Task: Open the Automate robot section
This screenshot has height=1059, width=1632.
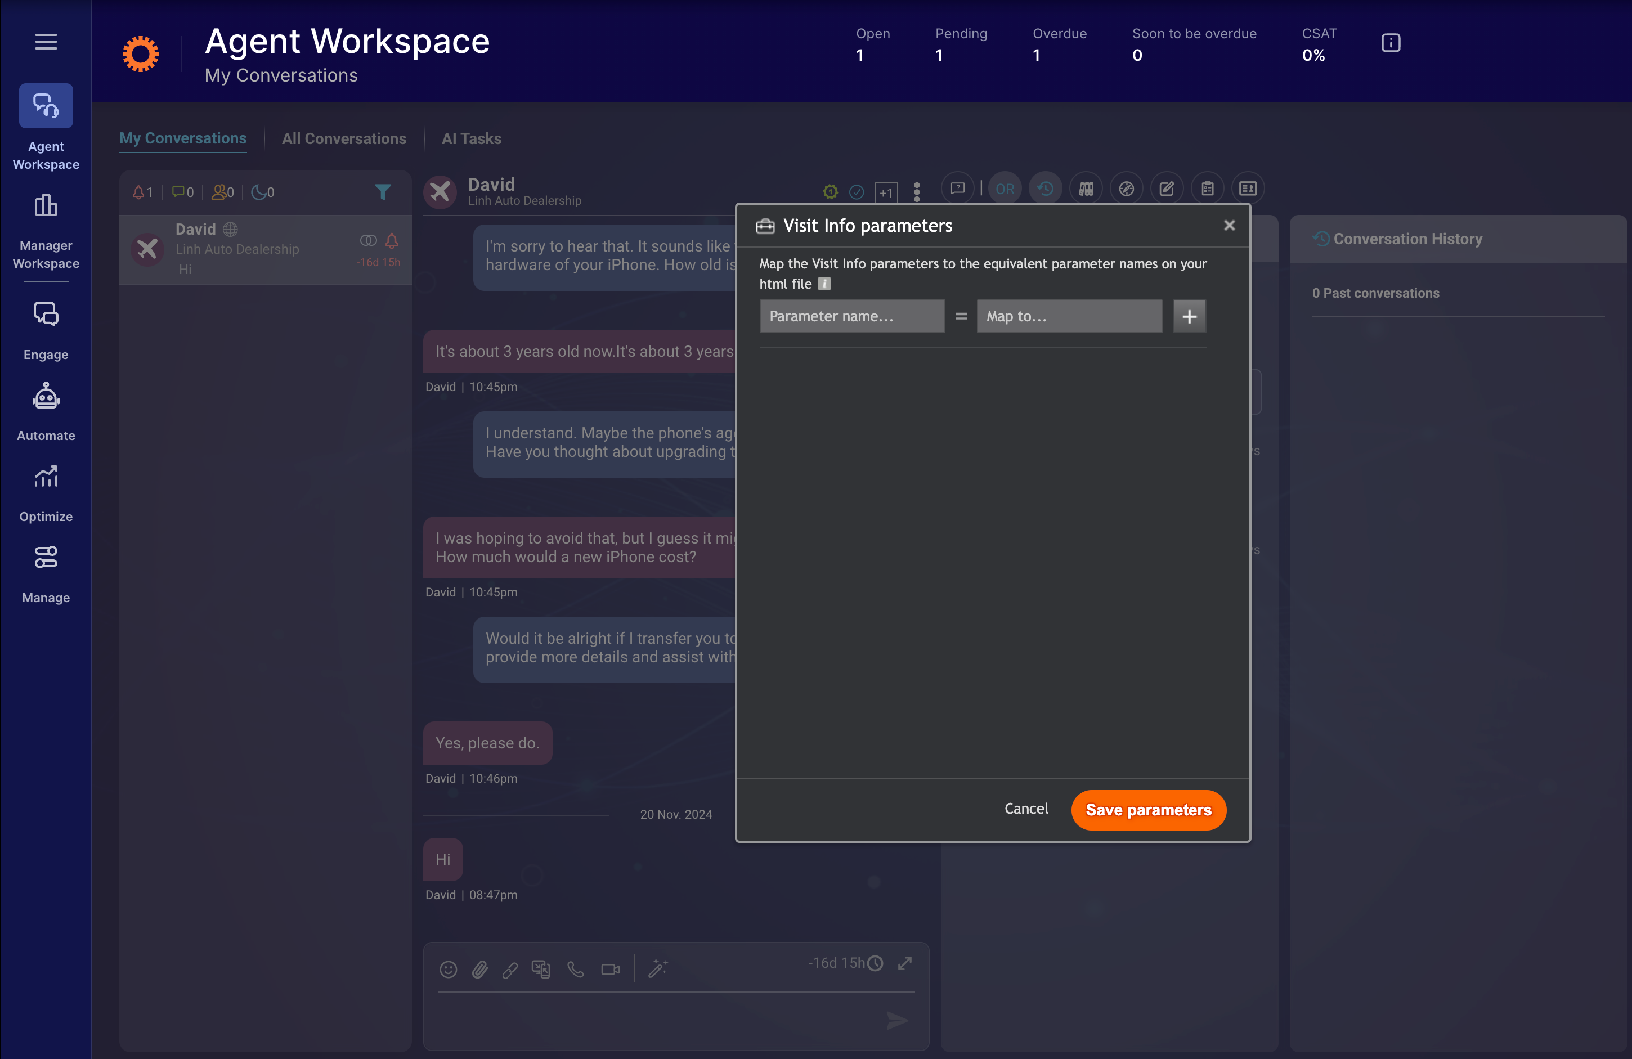Action: [x=46, y=412]
